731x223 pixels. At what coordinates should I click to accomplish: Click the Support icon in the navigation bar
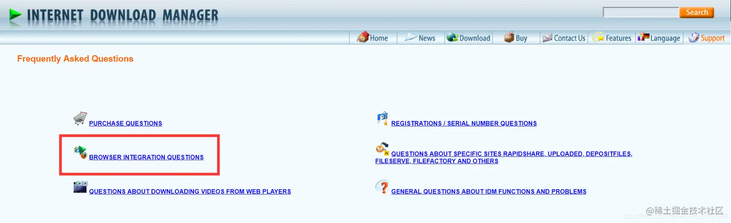pos(694,37)
